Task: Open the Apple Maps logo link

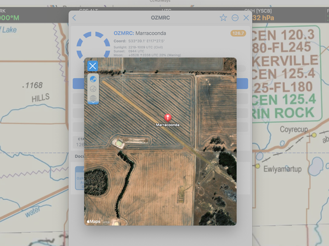Action: 94,221
